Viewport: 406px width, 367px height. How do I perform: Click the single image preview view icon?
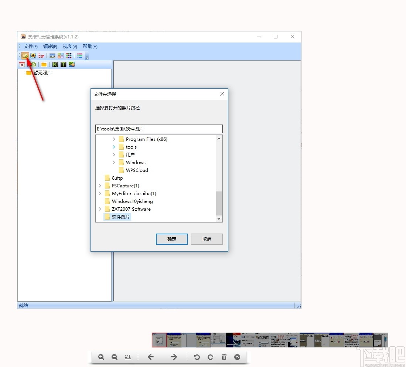(52, 56)
